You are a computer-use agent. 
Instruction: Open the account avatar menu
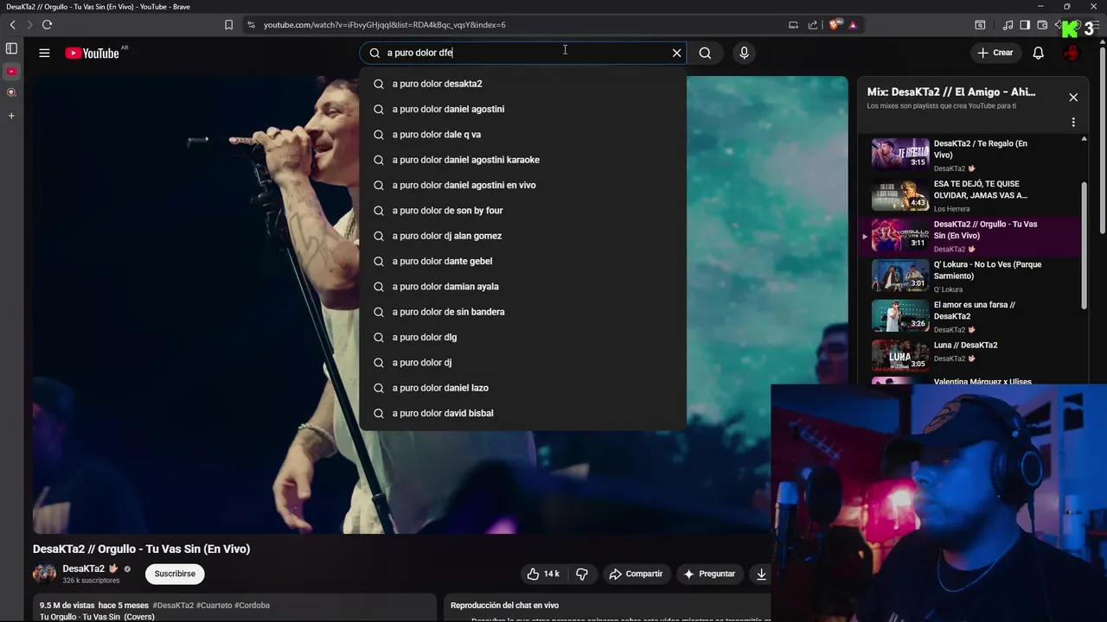(1072, 53)
